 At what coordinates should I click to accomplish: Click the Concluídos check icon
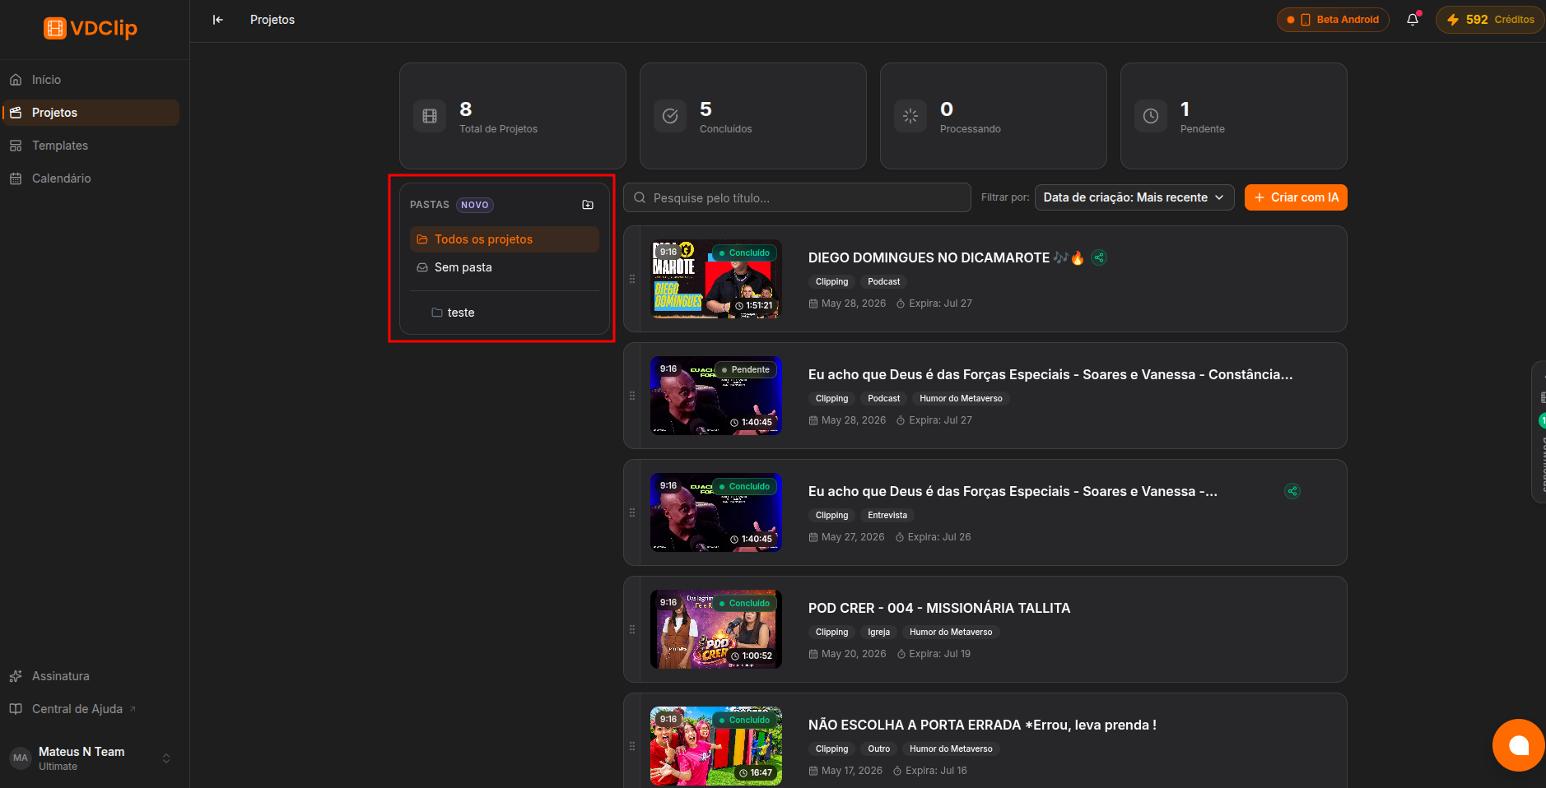(670, 116)
